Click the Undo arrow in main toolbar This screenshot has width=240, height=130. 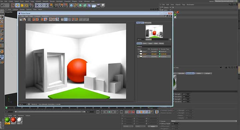point(3,6)
